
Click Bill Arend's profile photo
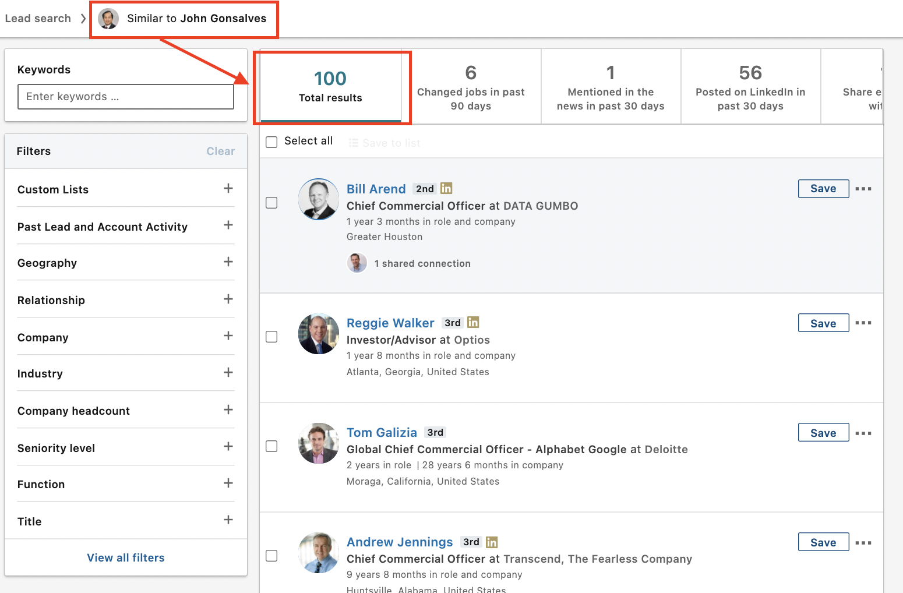[319, 199]
